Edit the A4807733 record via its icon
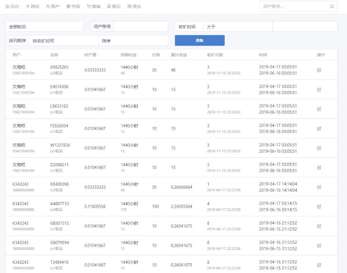Viewport: 347px width, 273px height. [x=319, y=207]
